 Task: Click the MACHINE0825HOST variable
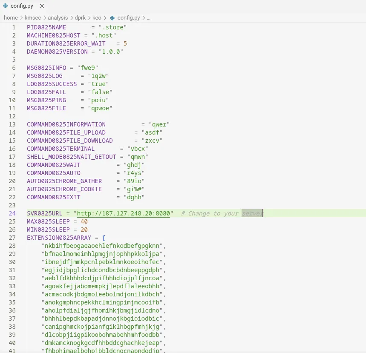coord(53,35)
